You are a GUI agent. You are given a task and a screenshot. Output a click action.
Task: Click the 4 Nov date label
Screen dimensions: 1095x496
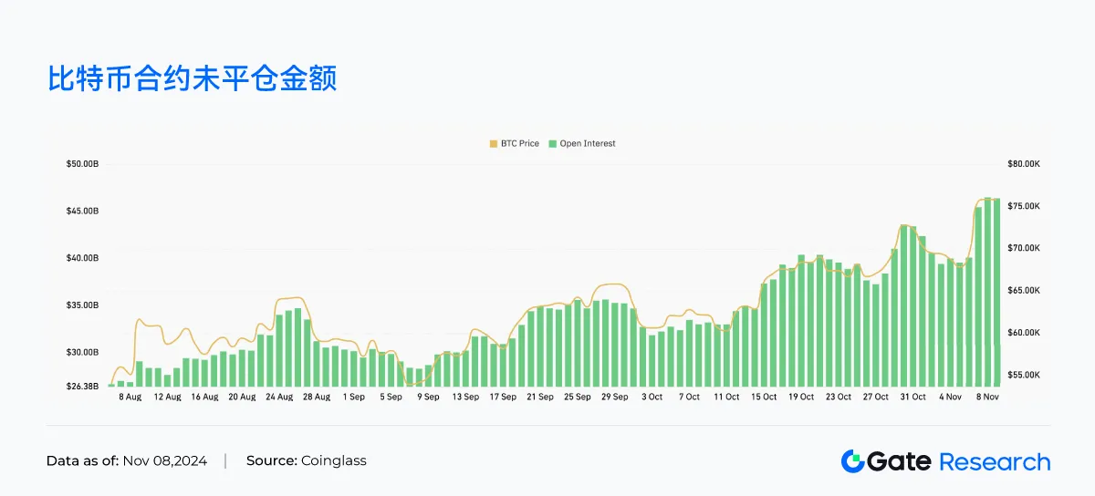(x=950, y=398)
